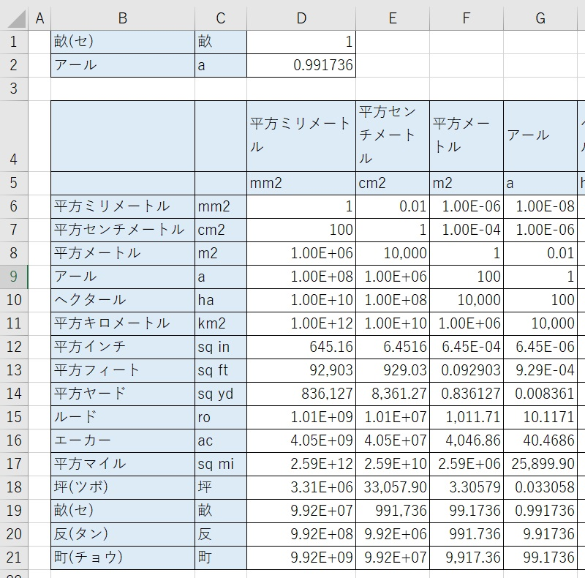
Task: Click the select-all corner of the sheet
Action: [13, 18]
